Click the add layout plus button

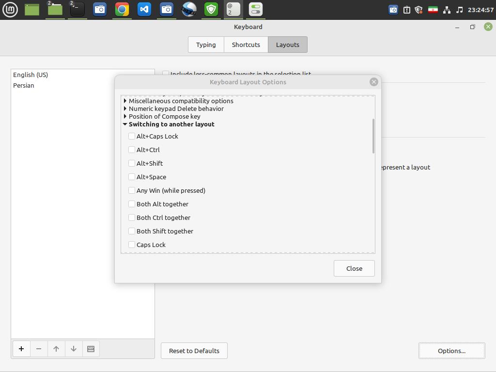point(21,349)
